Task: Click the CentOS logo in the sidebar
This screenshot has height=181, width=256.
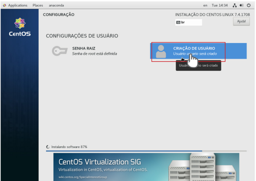Action: coord(20,27)
